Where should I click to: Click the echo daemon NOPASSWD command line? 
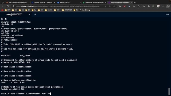26,94
